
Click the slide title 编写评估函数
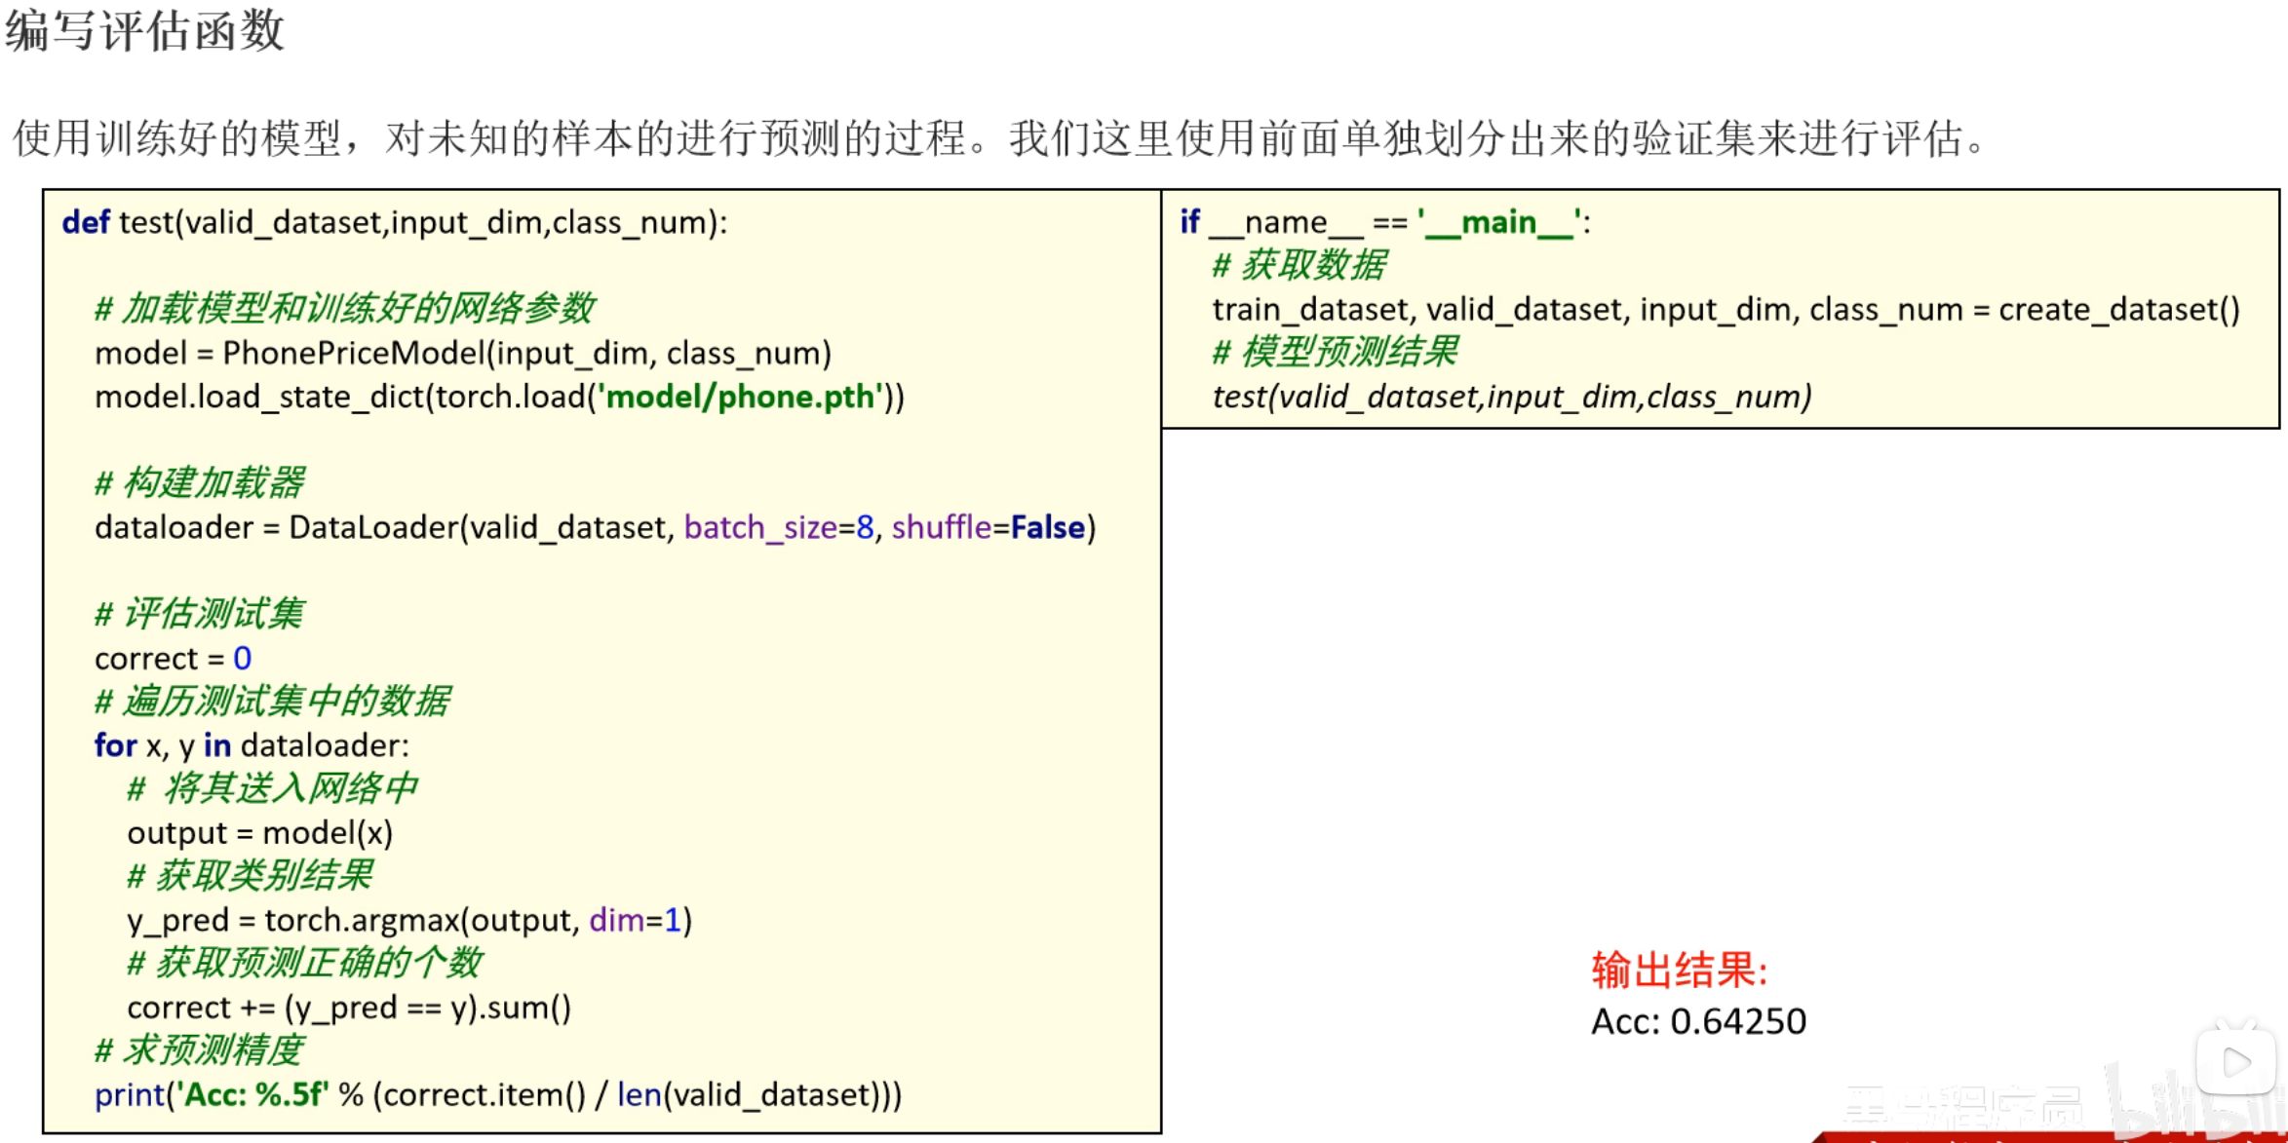click(x=144, y=30)
